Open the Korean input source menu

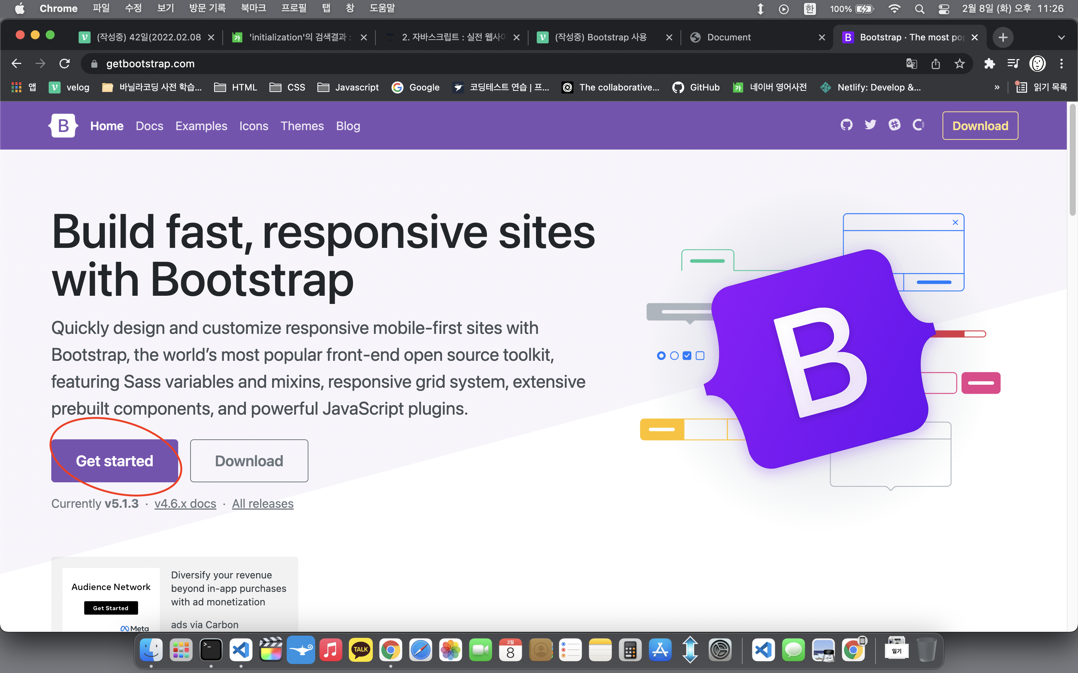click(809, 9)
